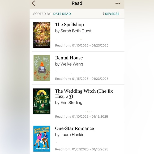Tap Rental House read dates line
Viewport: 154px width, 154px height.
click(82, 79)
